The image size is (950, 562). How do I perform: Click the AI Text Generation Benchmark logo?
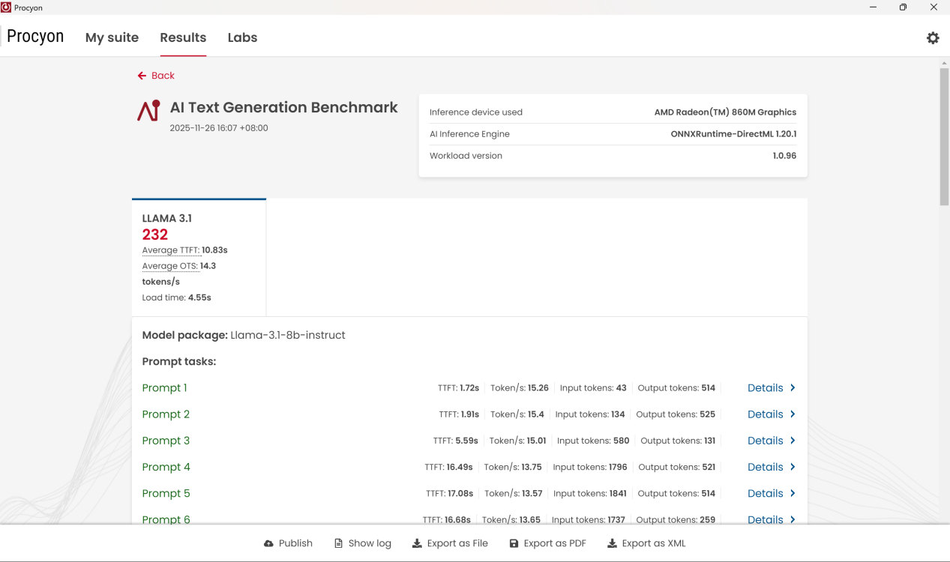click(x=148, y=111)
